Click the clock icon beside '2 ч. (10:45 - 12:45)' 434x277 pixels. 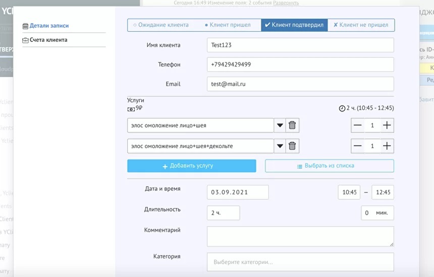click(342, 108)
